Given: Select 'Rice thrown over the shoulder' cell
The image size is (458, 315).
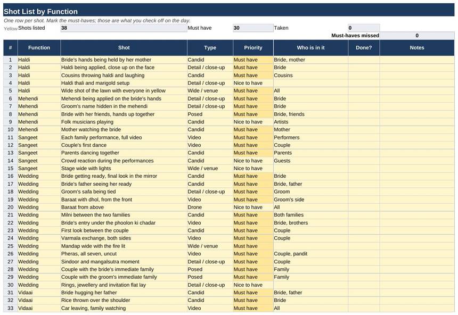Looking at the screenshot, I should (124, 300).
